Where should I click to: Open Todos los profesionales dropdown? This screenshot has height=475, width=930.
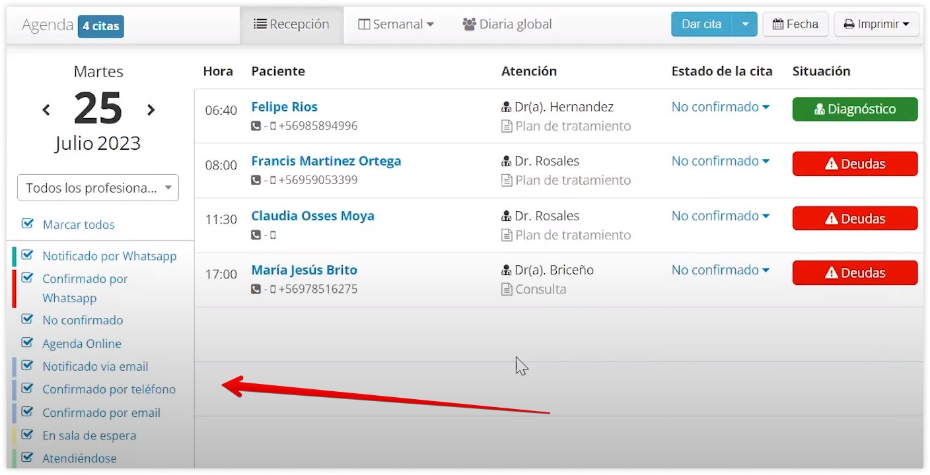click(x=98, y=188)
